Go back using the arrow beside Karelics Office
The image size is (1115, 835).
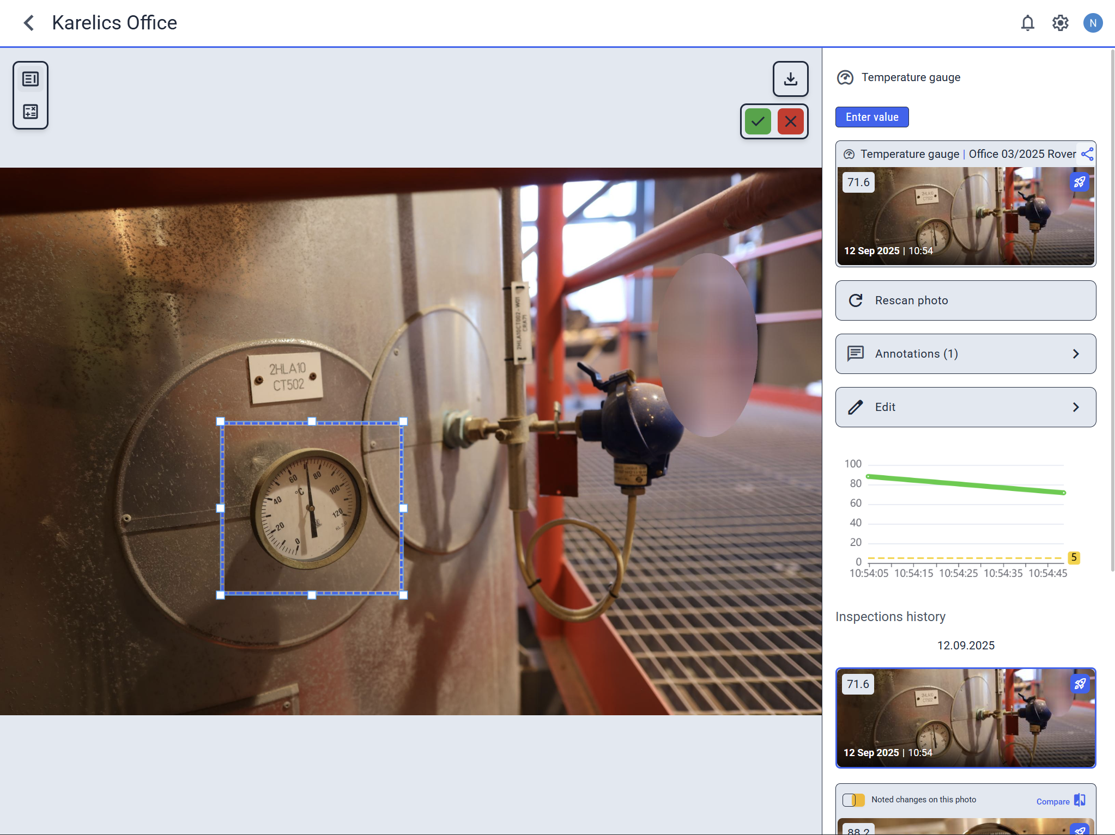click(29, 23)
